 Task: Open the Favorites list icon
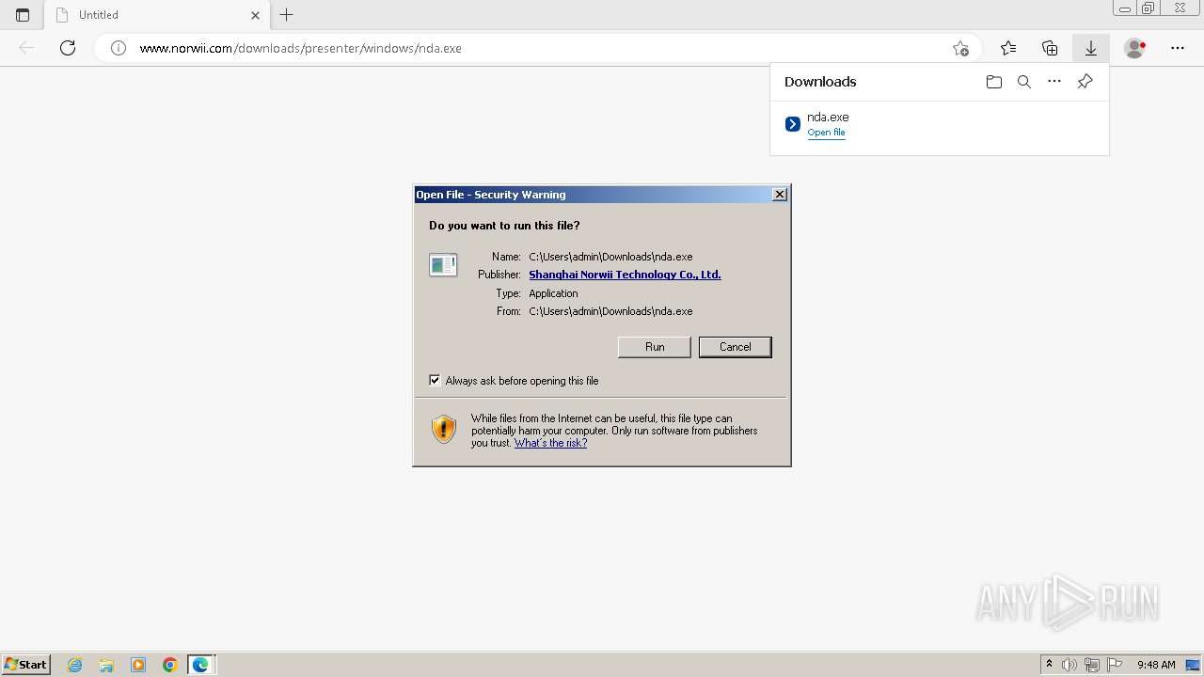tap(1008, 48)
